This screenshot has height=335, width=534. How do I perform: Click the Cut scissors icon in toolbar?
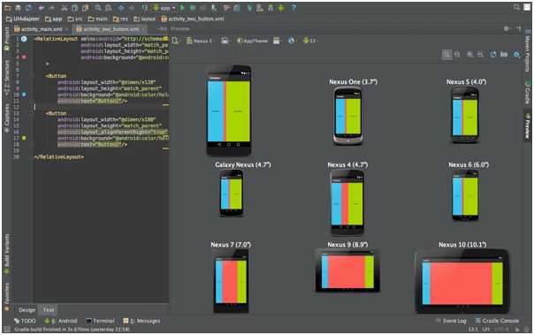click(64, 7)
